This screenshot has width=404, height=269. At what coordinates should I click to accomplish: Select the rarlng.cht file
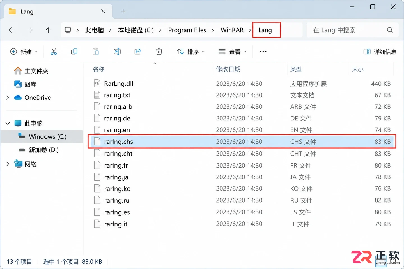point(242,153)
